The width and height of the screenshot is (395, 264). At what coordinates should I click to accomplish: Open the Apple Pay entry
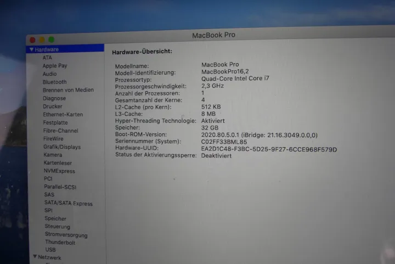(x=55, y=66)
